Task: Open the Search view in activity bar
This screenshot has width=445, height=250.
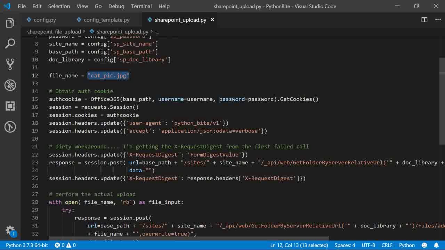Action: (x=10, y=44)
